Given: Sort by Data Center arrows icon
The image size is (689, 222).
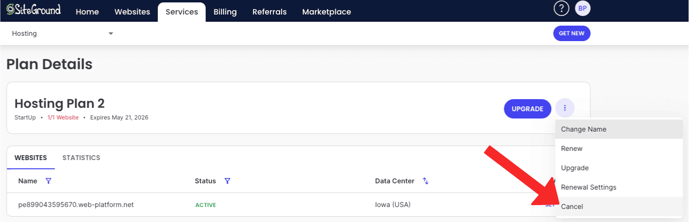Looking at the screenshot, I should pyautogui.click(x=426, y=181).
